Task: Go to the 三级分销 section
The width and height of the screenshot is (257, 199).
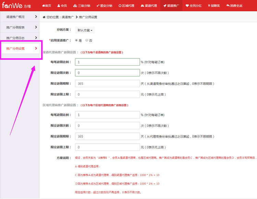Action: (x=82, y=6)
